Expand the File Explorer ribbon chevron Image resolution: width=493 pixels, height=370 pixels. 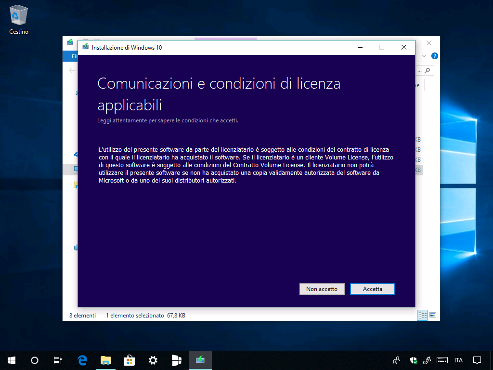coord(424,56)
